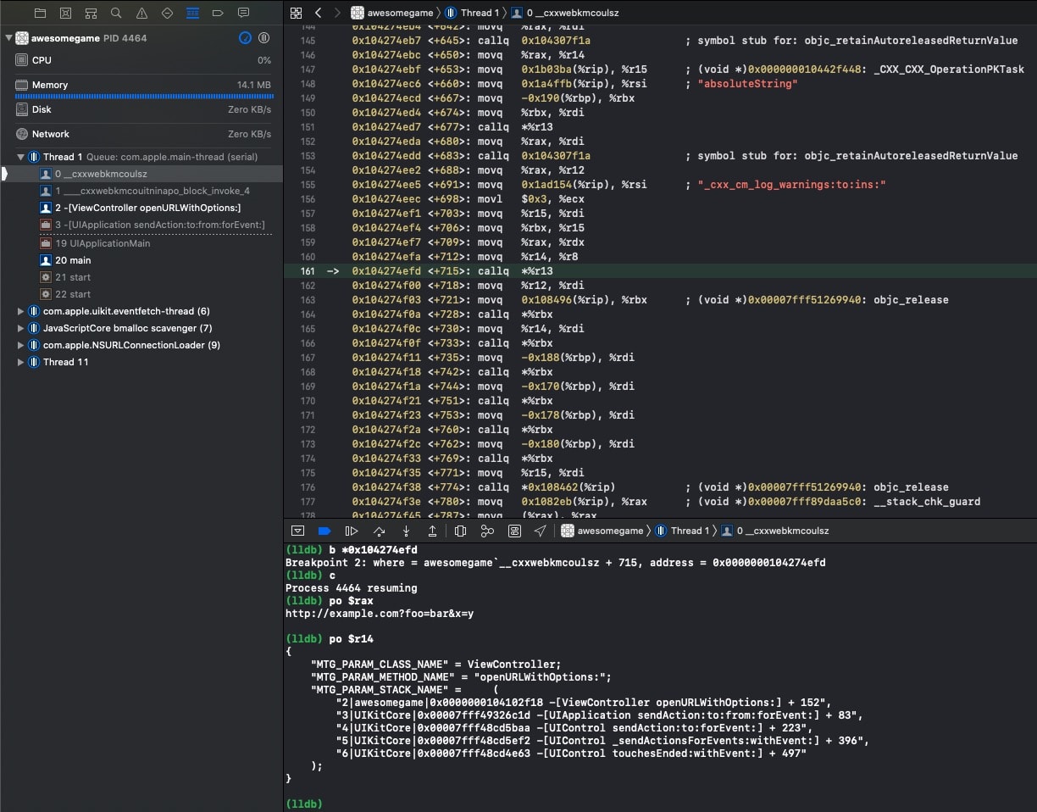This screenshot has width=1037, height=812.
Task: Expand Thread 11
Action: click(x=20, y=362)
